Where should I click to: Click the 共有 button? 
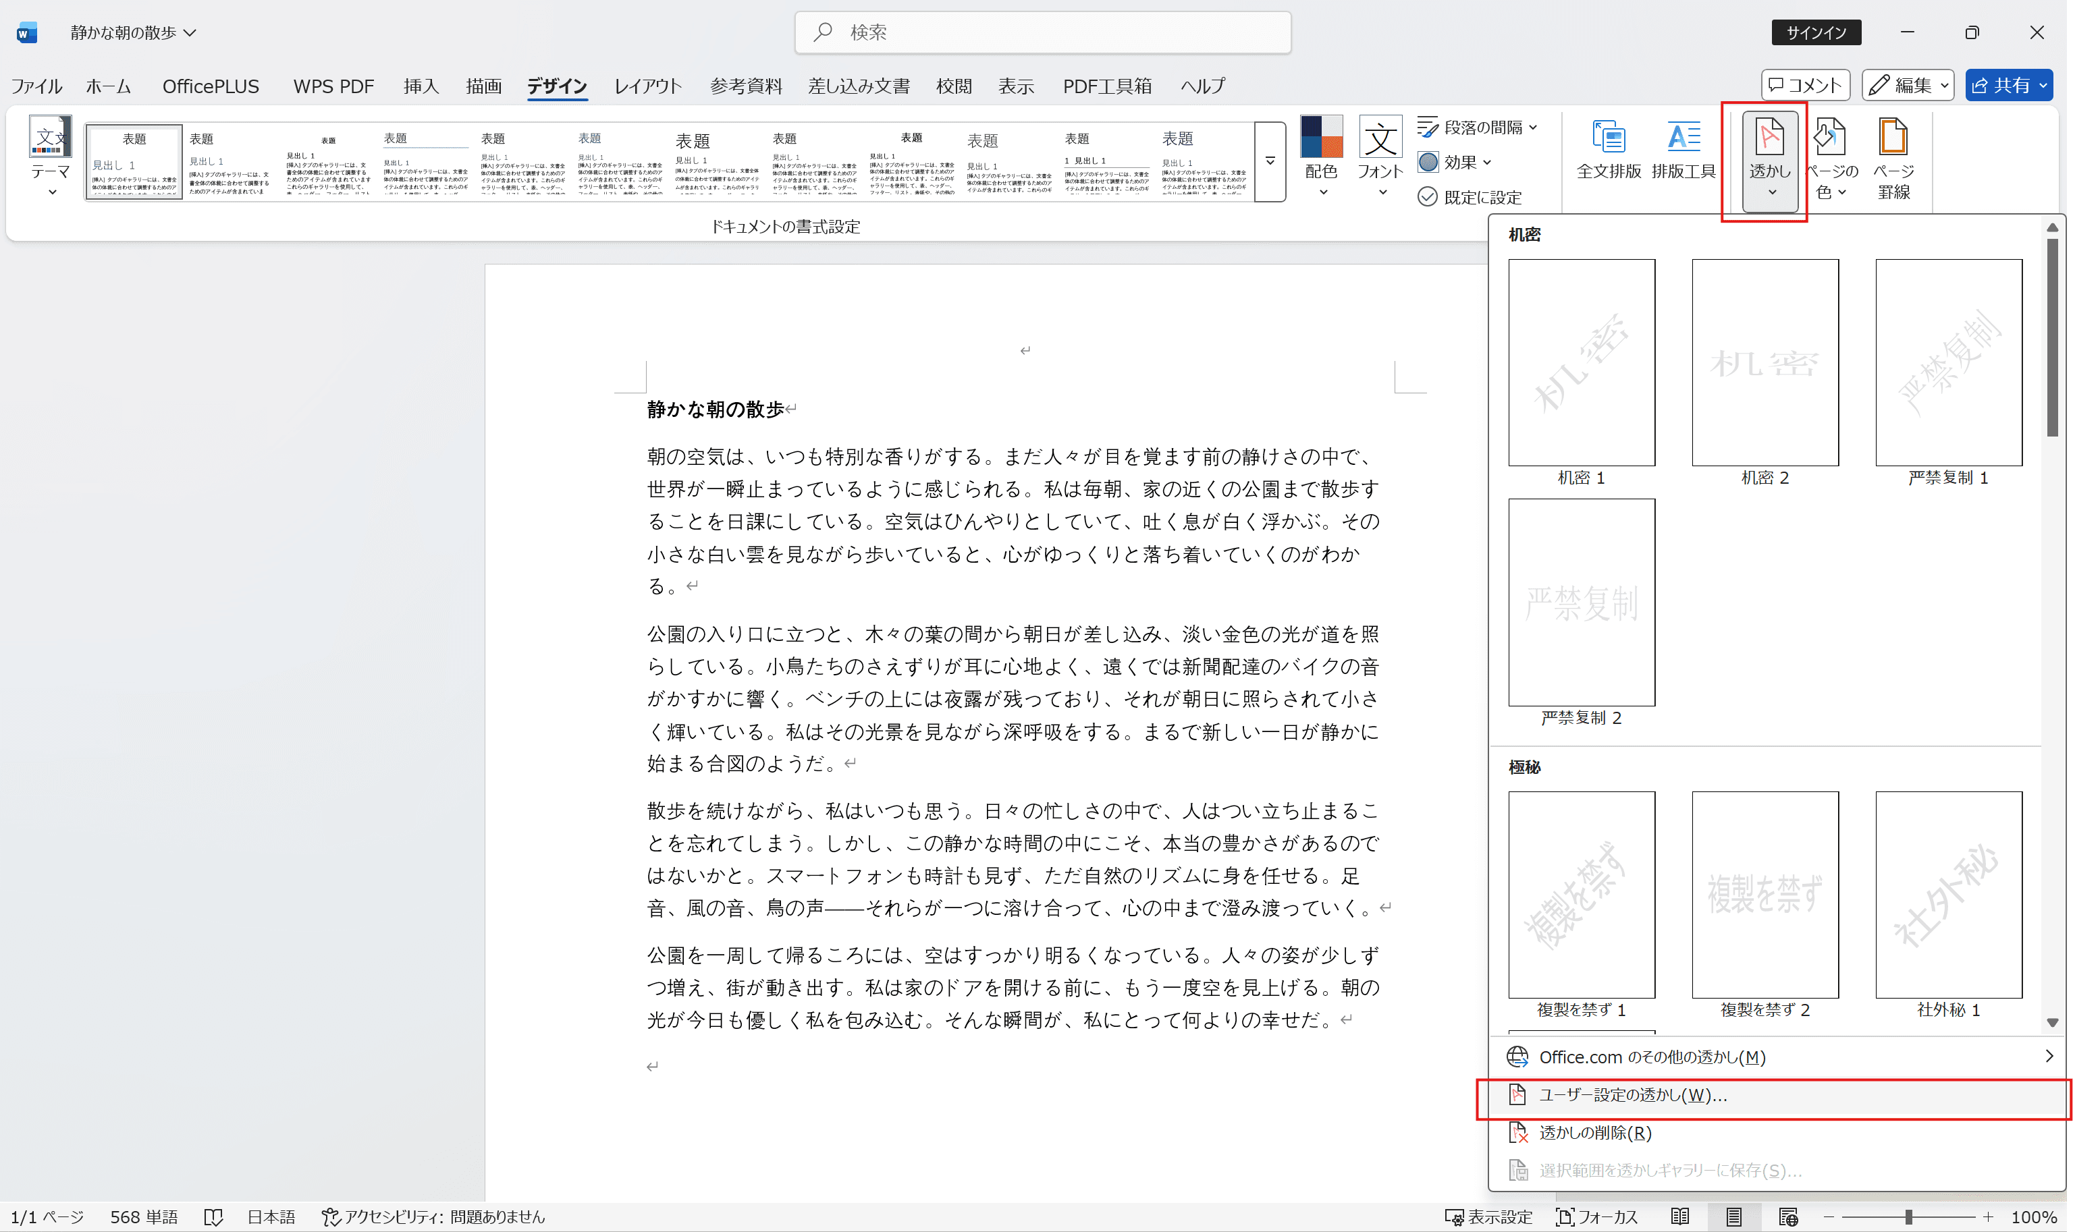[2008, 85]
